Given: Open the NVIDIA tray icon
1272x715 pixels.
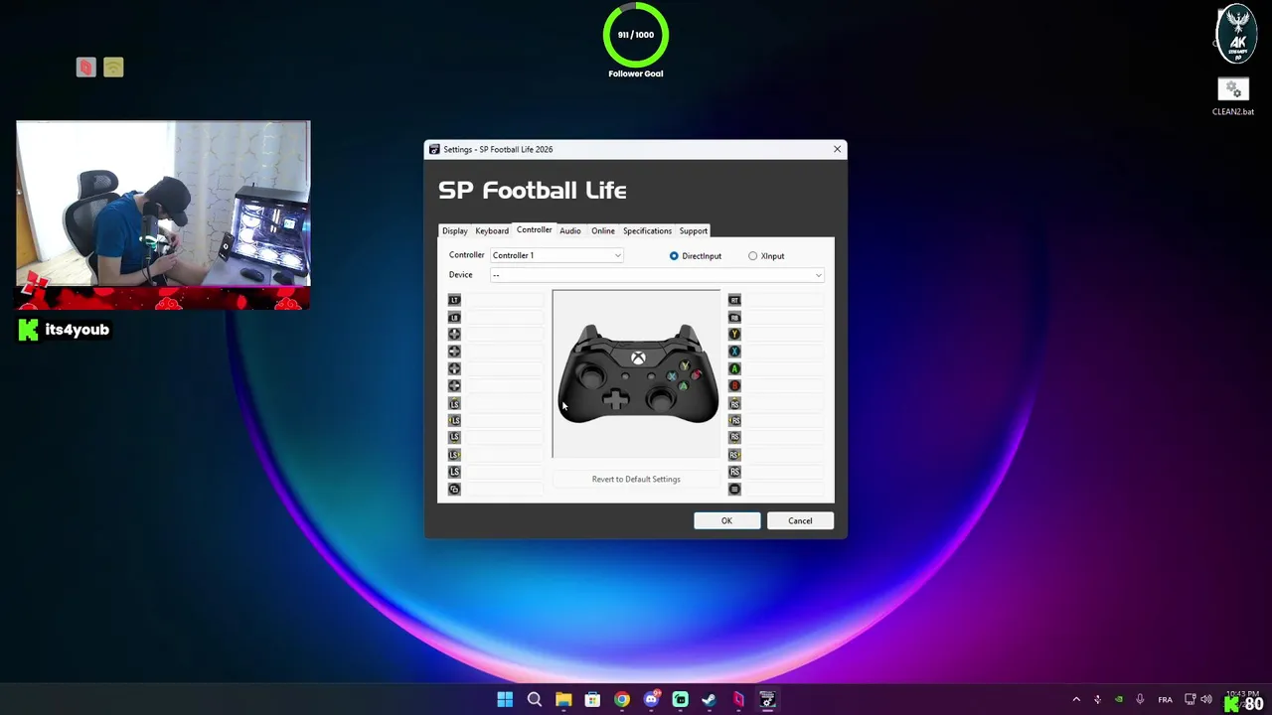Looking at the screenshot, I should pos(1119,699).
